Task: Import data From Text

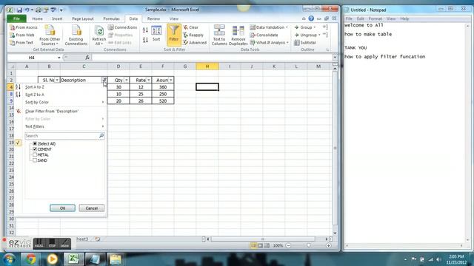Action: tap(21, 43)
